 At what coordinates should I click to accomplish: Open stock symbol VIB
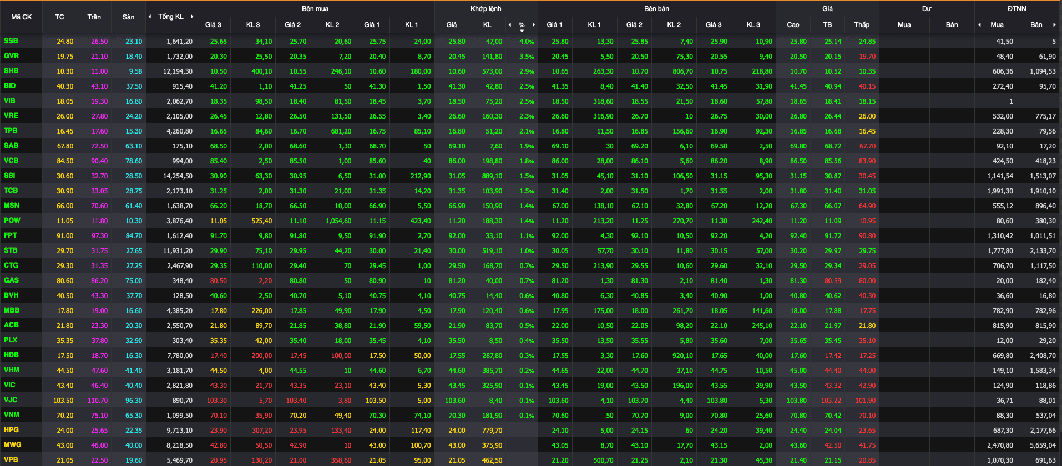pyautogui.click(x=9, y=101)
